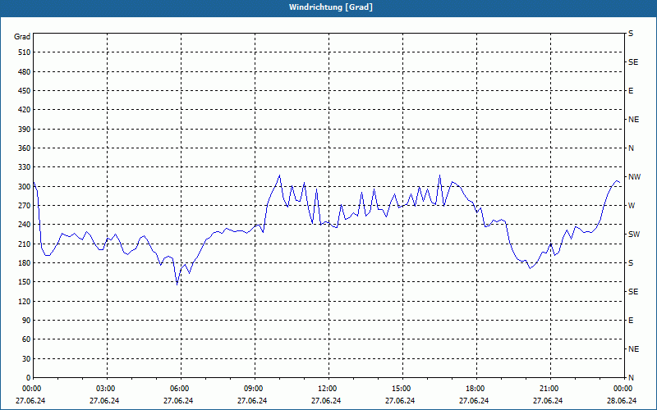This screenshot has height=410, width=657.
Task: Select the 450 y-axis value
Action: 25,91
